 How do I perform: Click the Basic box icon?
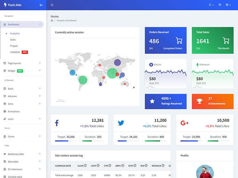[5, 88]
